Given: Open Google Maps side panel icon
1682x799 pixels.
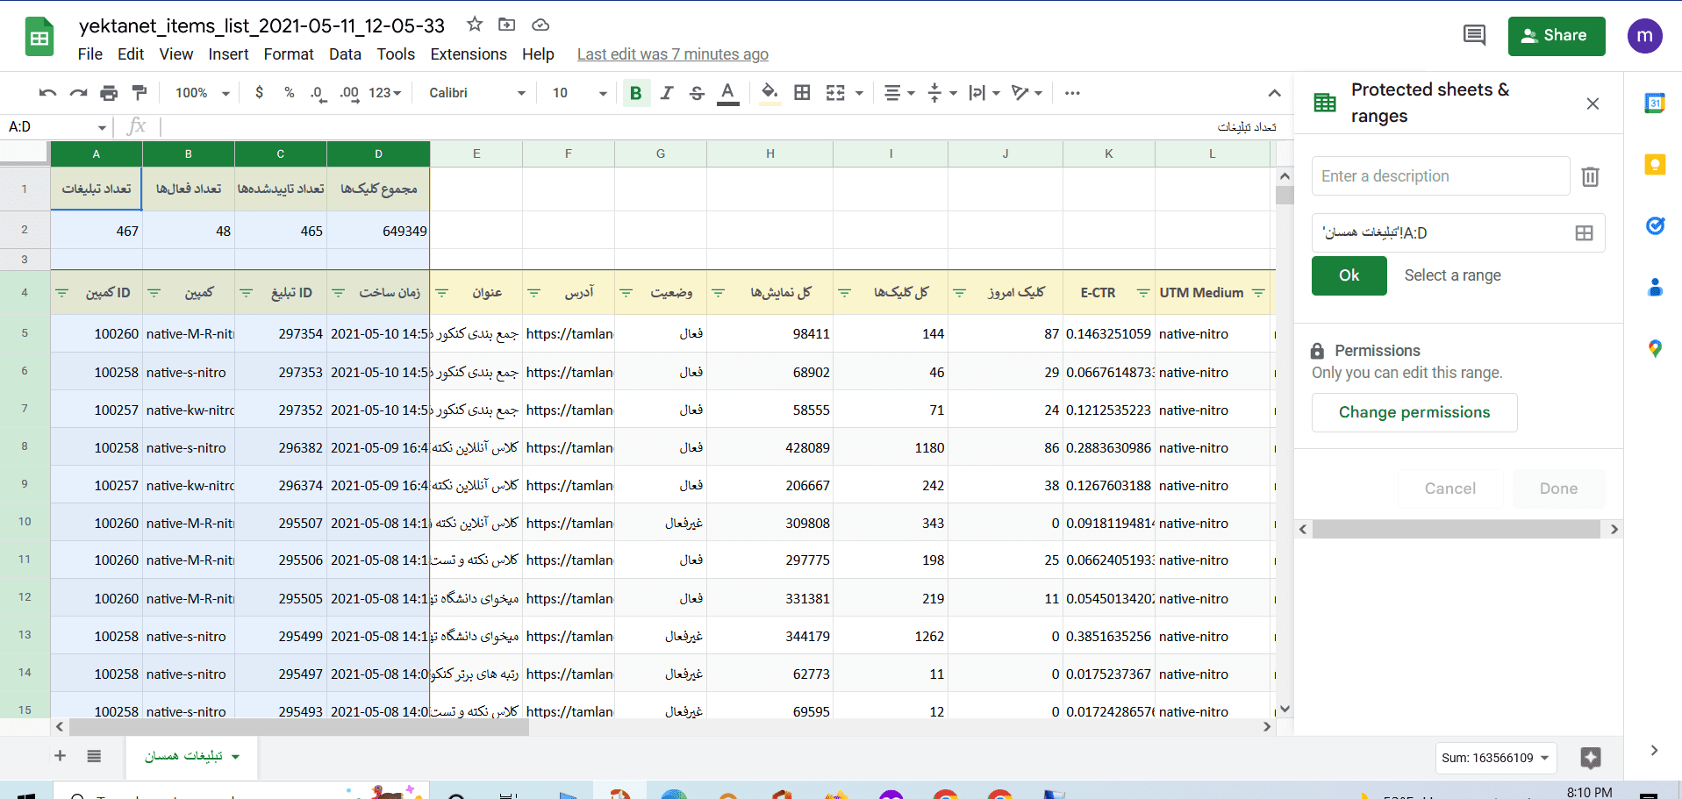Looking at the screenshot, I should 1655,348.
